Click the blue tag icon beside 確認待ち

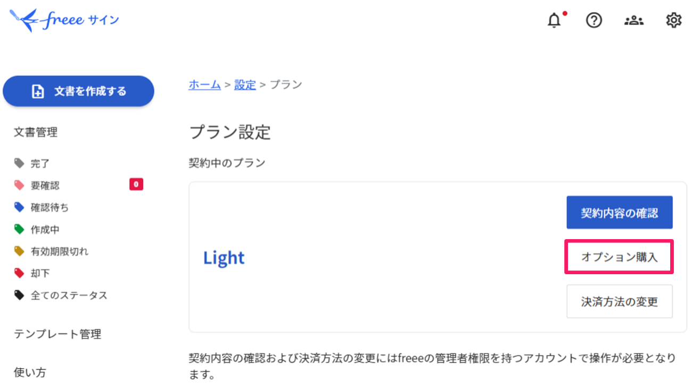point(20,207)
